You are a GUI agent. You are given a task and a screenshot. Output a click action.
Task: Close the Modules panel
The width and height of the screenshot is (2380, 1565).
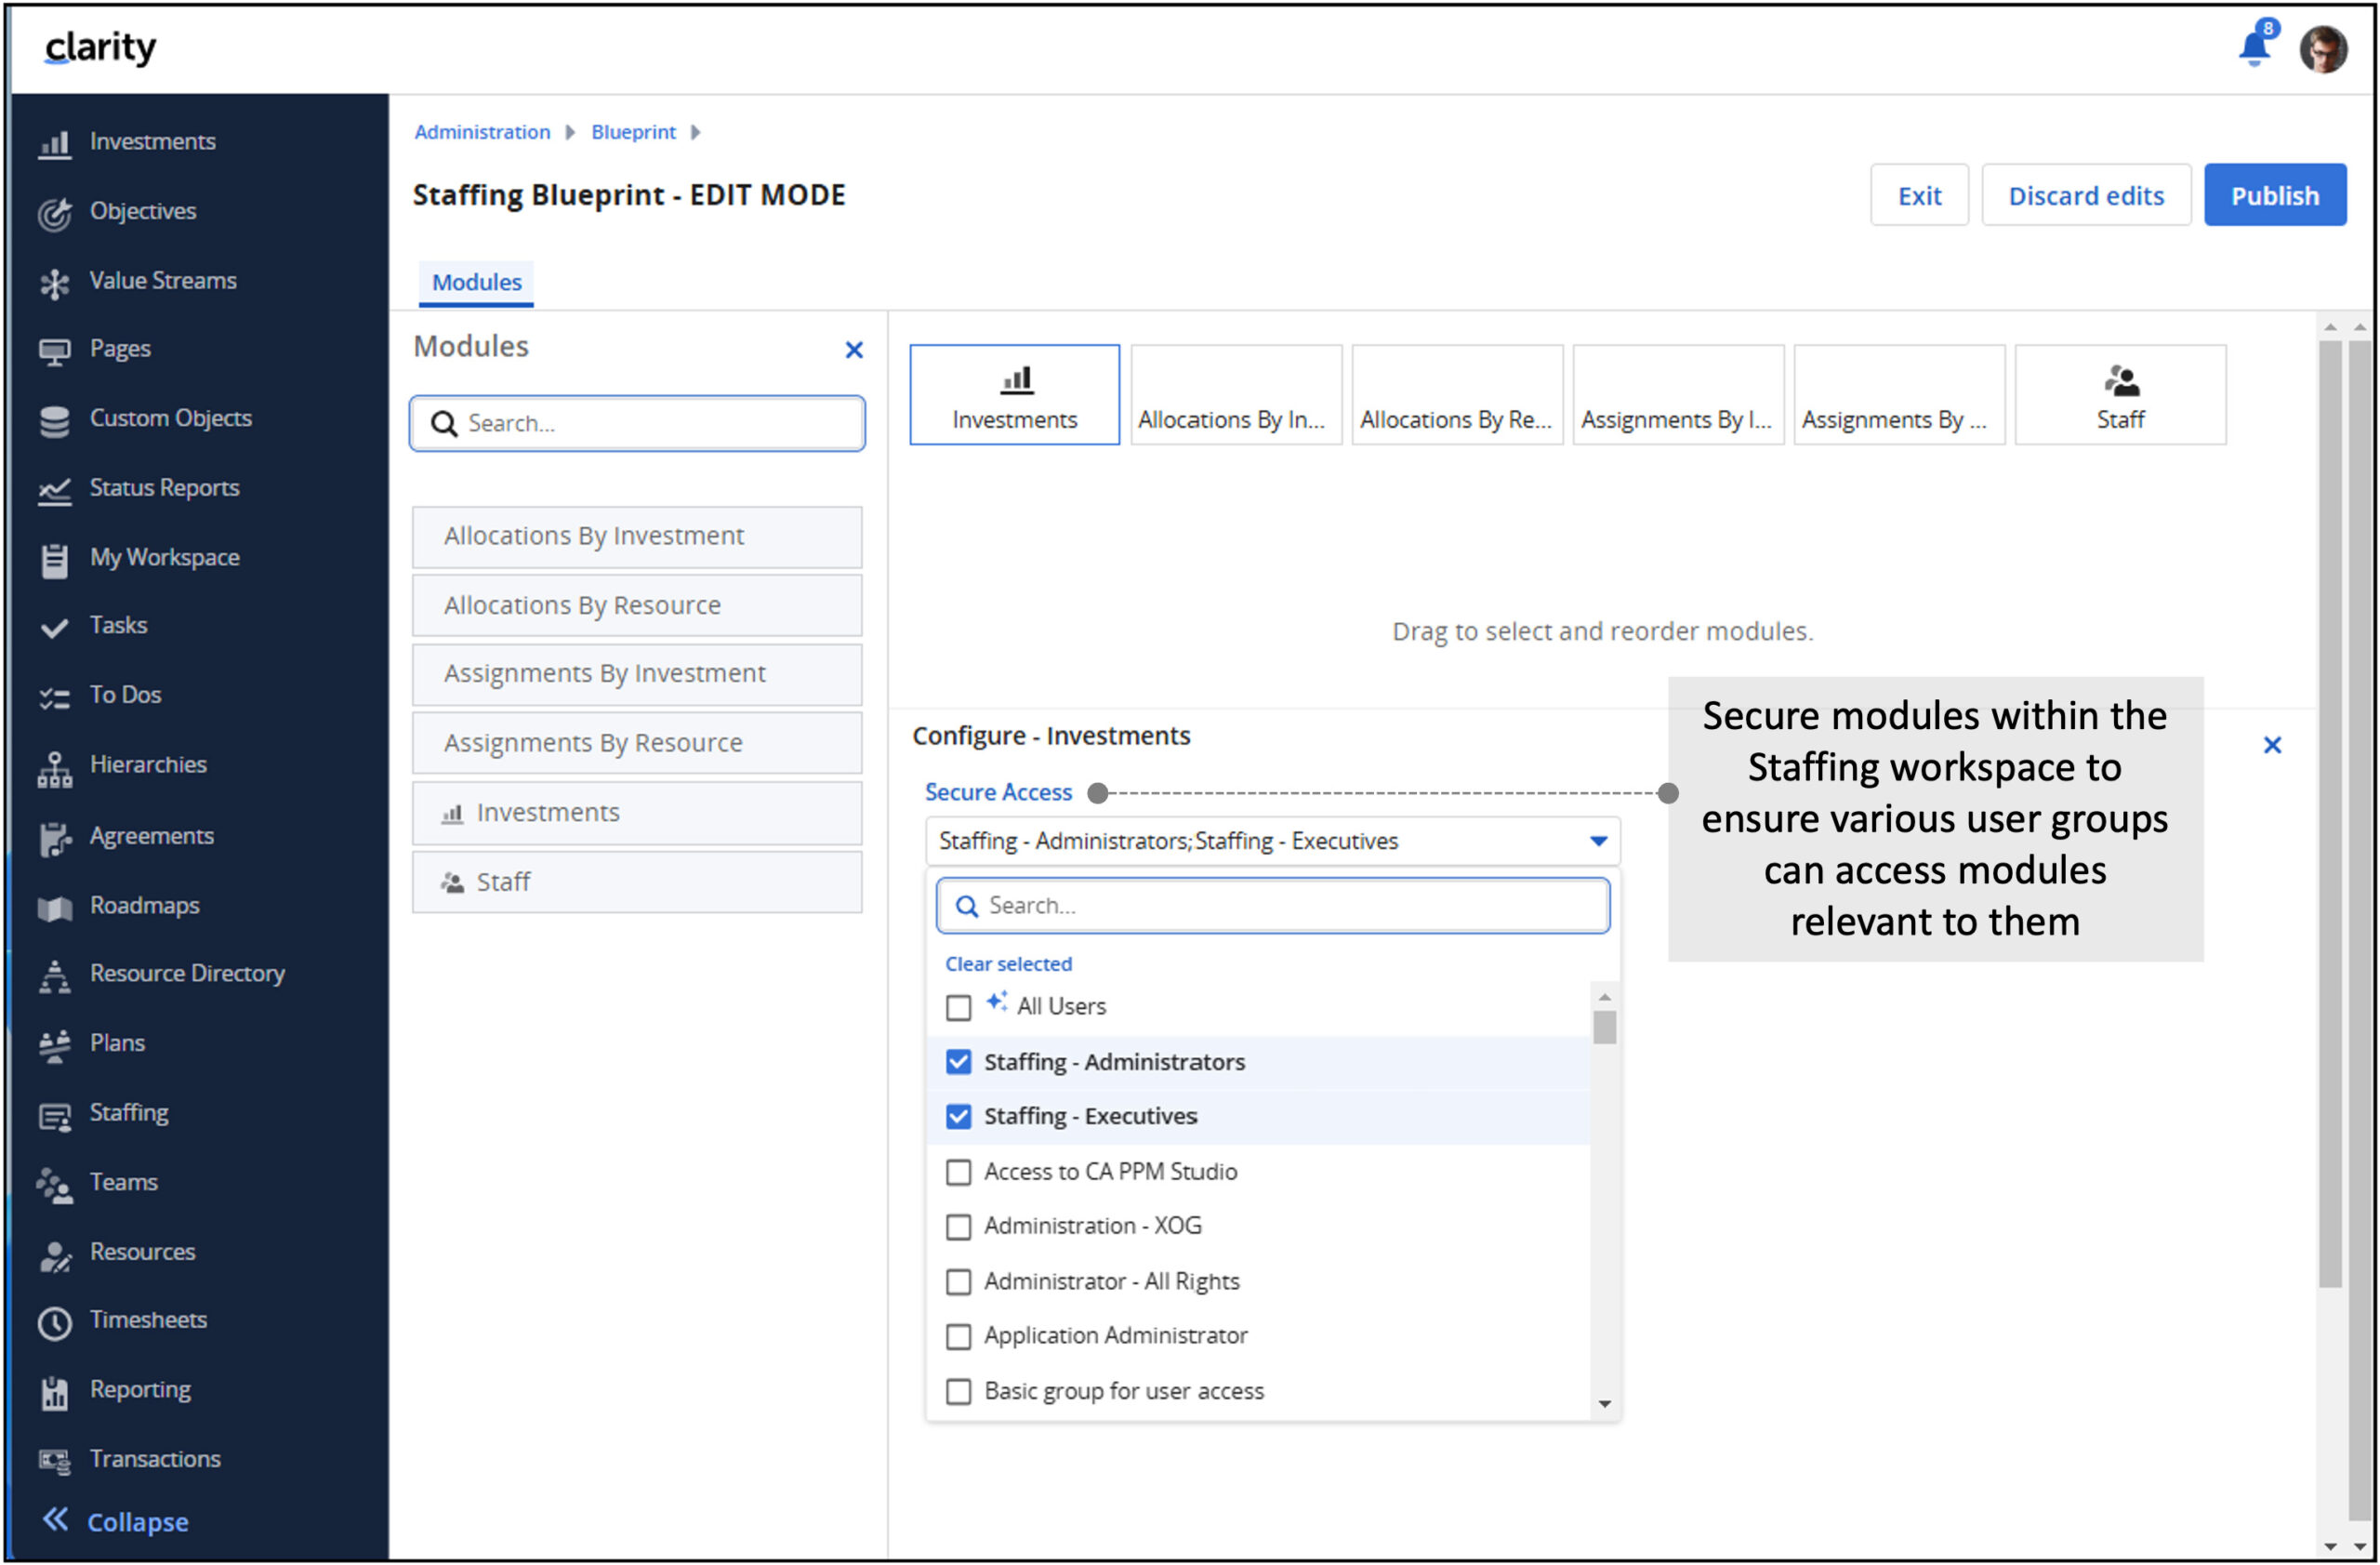point(853,350)
